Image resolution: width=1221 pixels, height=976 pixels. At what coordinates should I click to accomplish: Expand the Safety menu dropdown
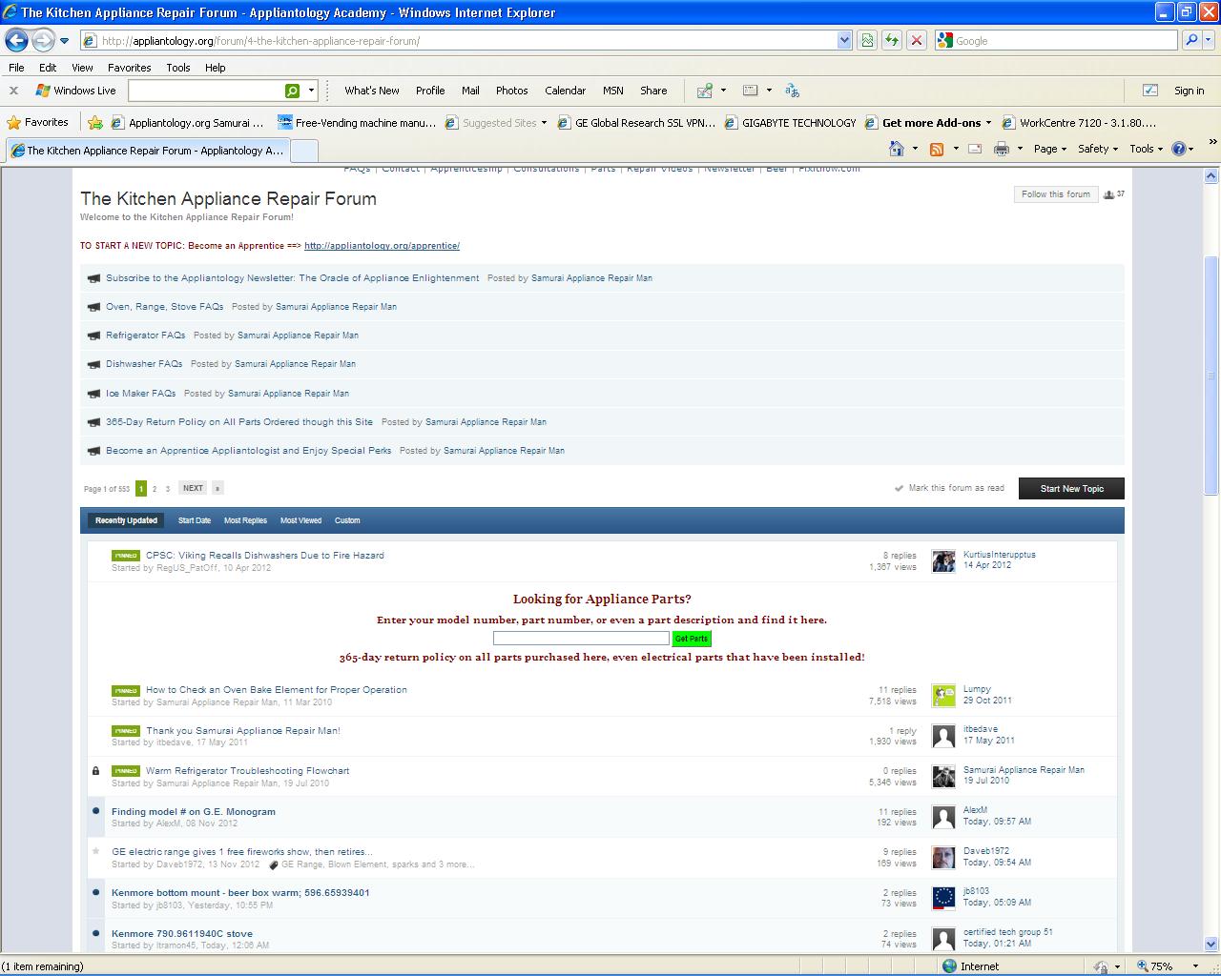point(1098,149)
